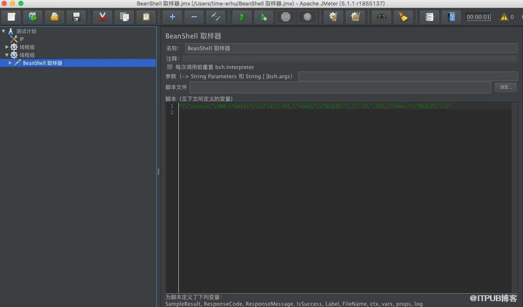The height and width of the screenshot is (307, 523).
Task: Click the Cut scissors icon
Action: 102,17
